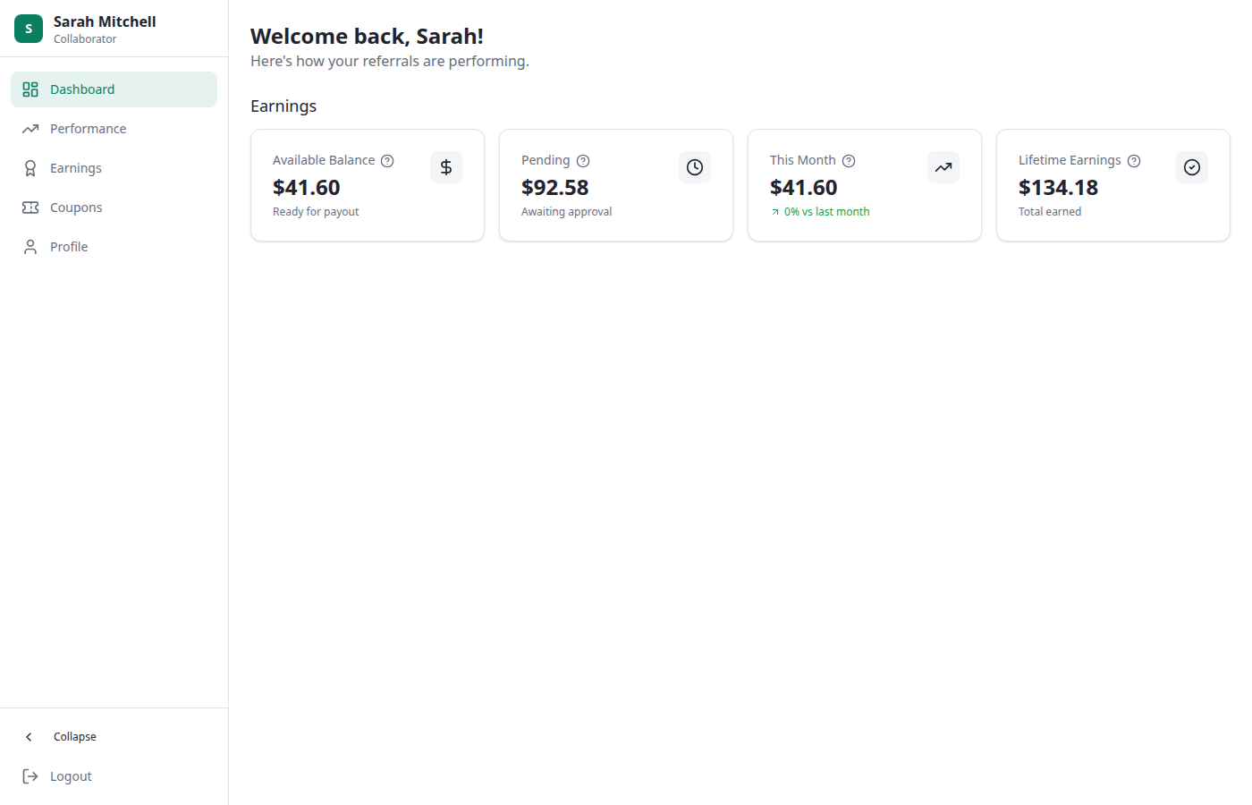Click the Earnings dollar icon in sidebar

click(x=30, y=167)
